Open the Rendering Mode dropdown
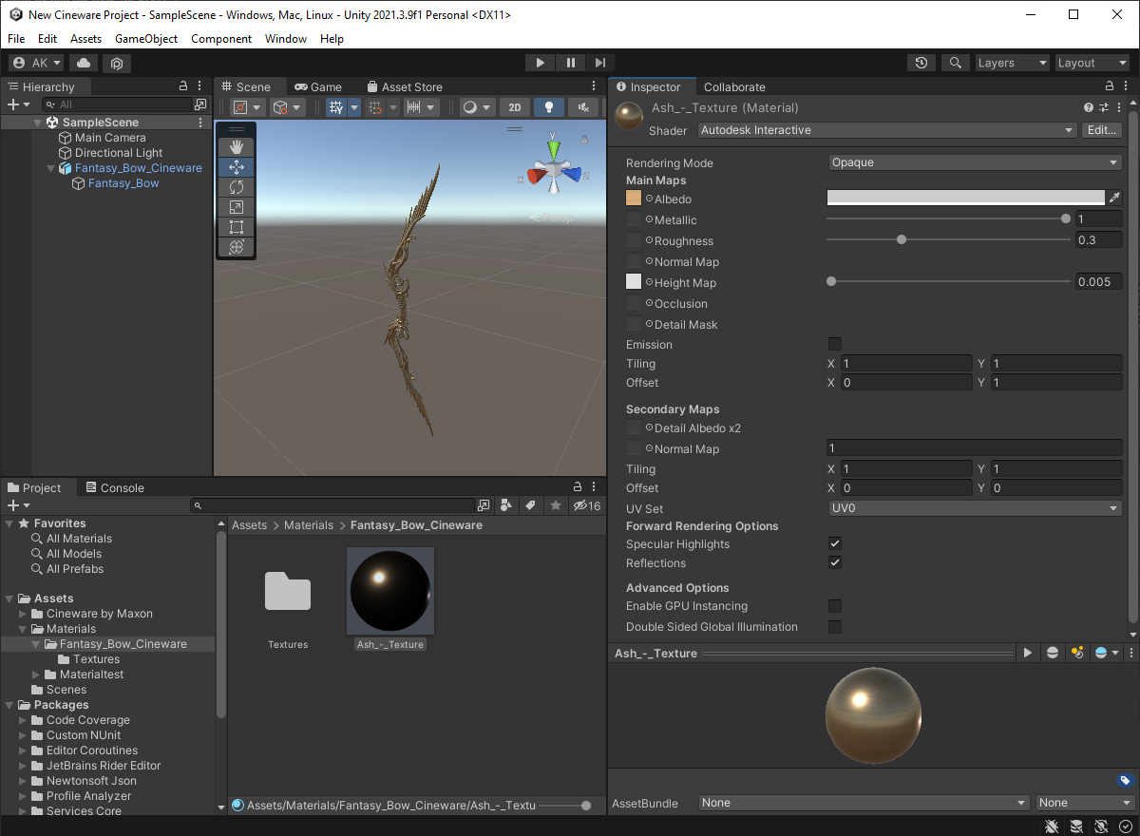The image size is (1140, 836). pos(975,162)
